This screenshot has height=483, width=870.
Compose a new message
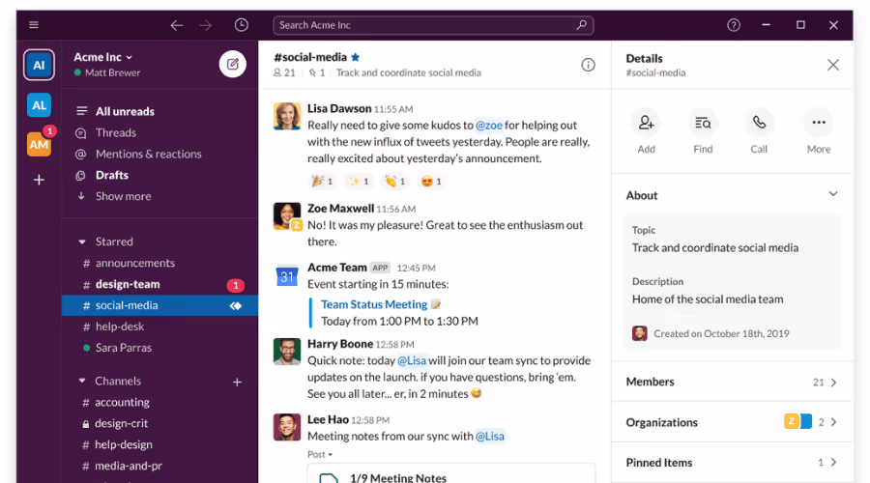click(x=232, y=65)
